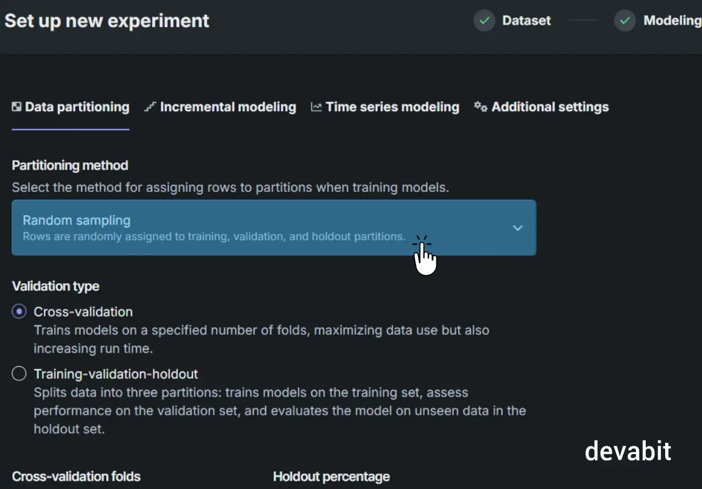Click the 'Rows are randomly assigned' description
Screen dimensions: 702x489
point(214,237)
